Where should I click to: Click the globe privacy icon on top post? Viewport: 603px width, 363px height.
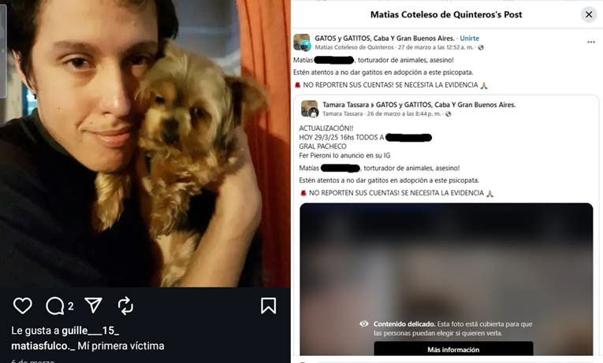[x=481, y=47]
